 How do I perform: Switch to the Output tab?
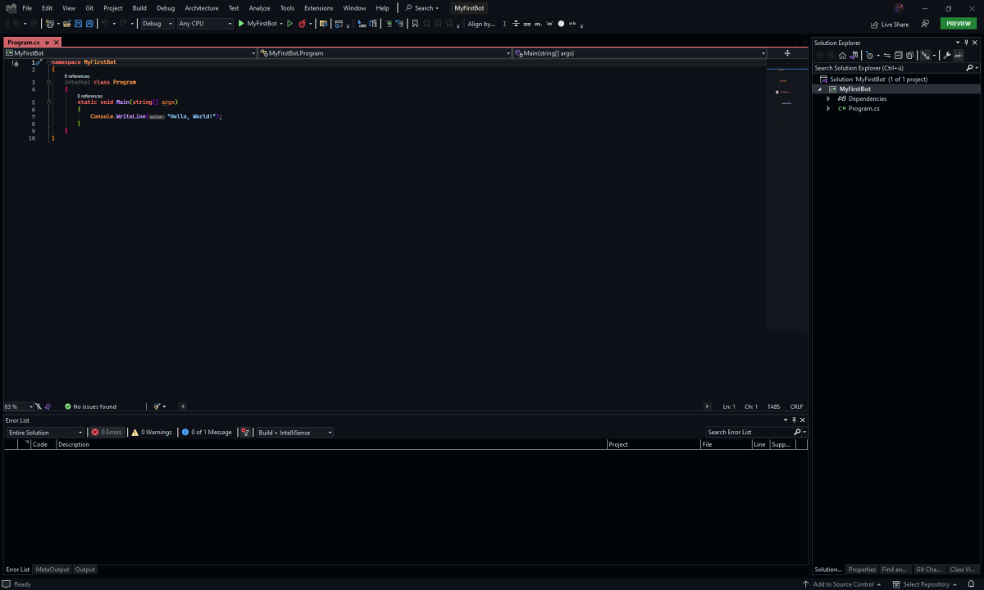(84, 569)
